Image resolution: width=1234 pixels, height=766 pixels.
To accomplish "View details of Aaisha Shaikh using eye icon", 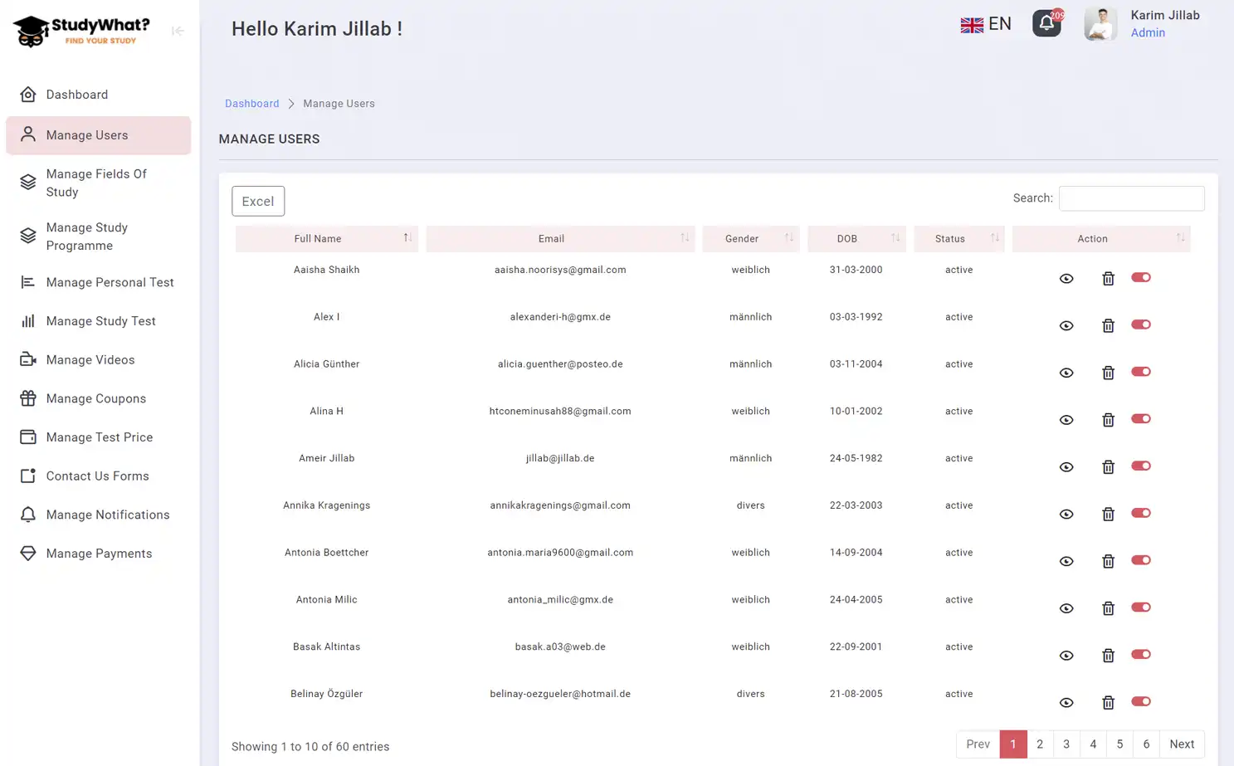I will click(1066, 278).
